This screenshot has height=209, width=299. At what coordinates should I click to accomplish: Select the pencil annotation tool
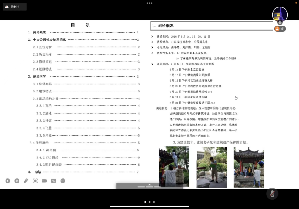click(x=26, y=180)
